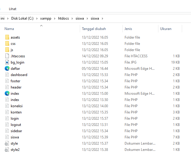Select the js folder name
191x158 pixels.
12,50
